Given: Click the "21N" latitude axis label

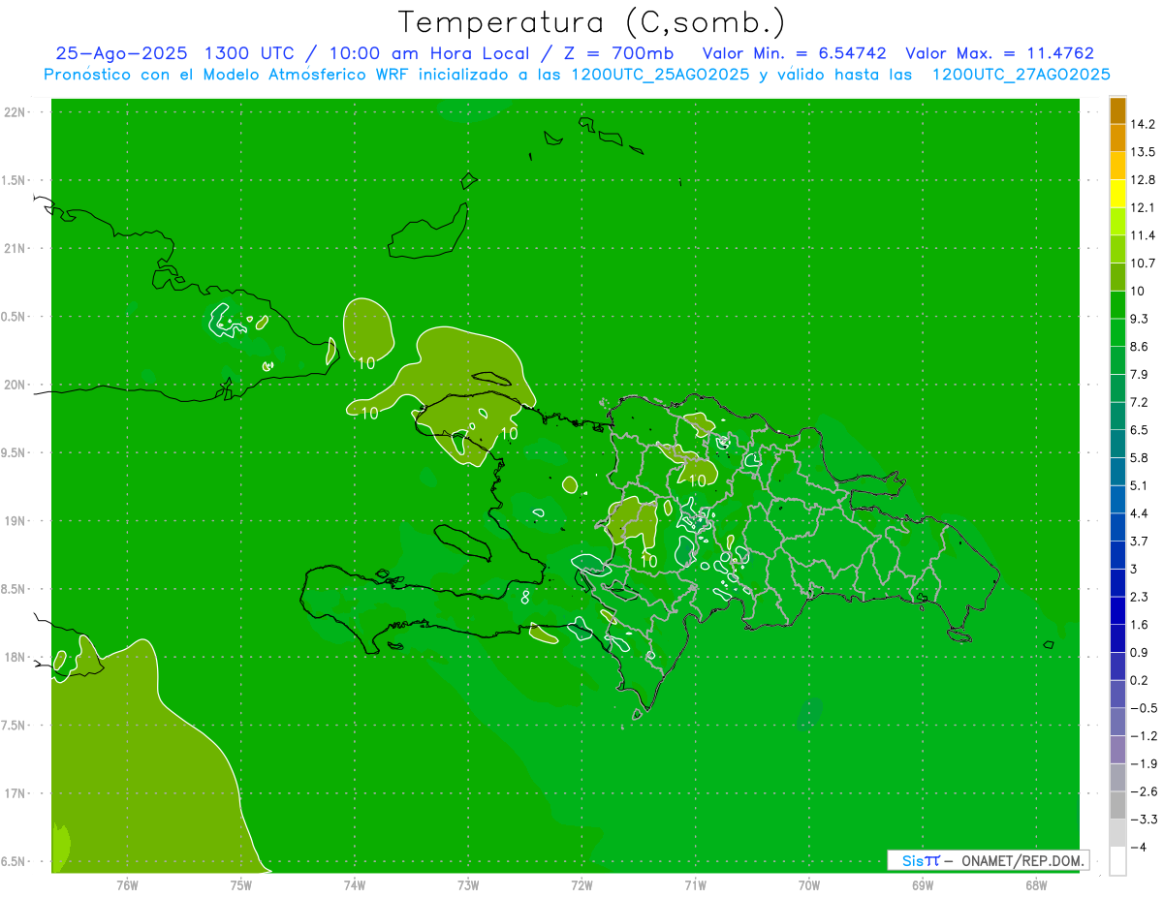Looking at the screenshot, I should 16,249.
